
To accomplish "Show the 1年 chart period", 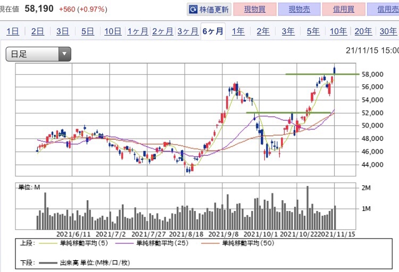I will tap(238, 31).
